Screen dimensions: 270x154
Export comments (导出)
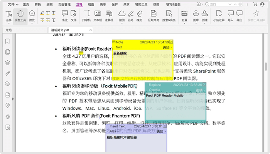click(x=239, y=16)
